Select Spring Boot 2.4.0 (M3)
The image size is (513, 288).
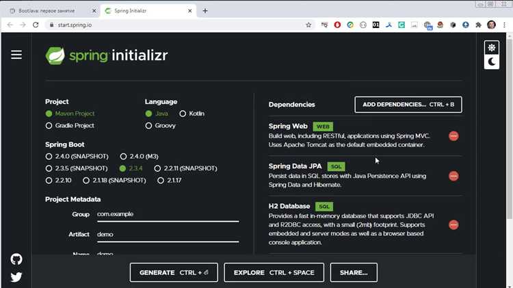pyautogui.click(x=123, y=157)
